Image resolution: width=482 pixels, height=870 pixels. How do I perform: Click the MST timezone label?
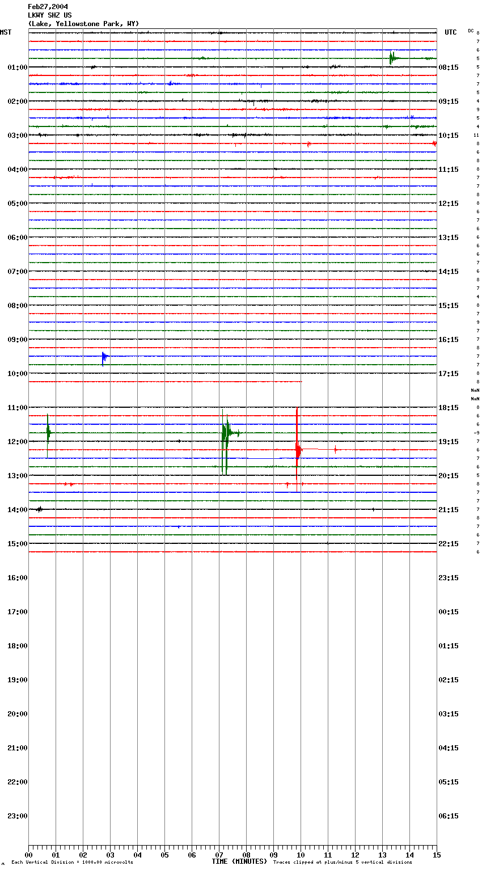point(6,32)
